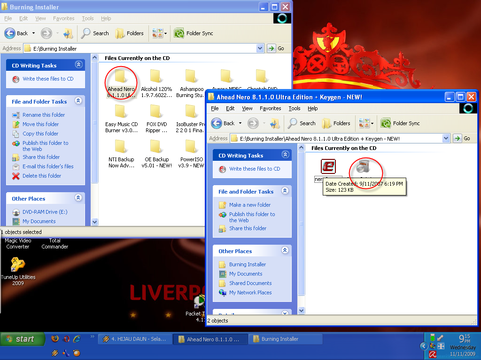Click Up folder icon in Ahead Nero window
This screenshot has width=481, height=360.
(x=274, y=123)
